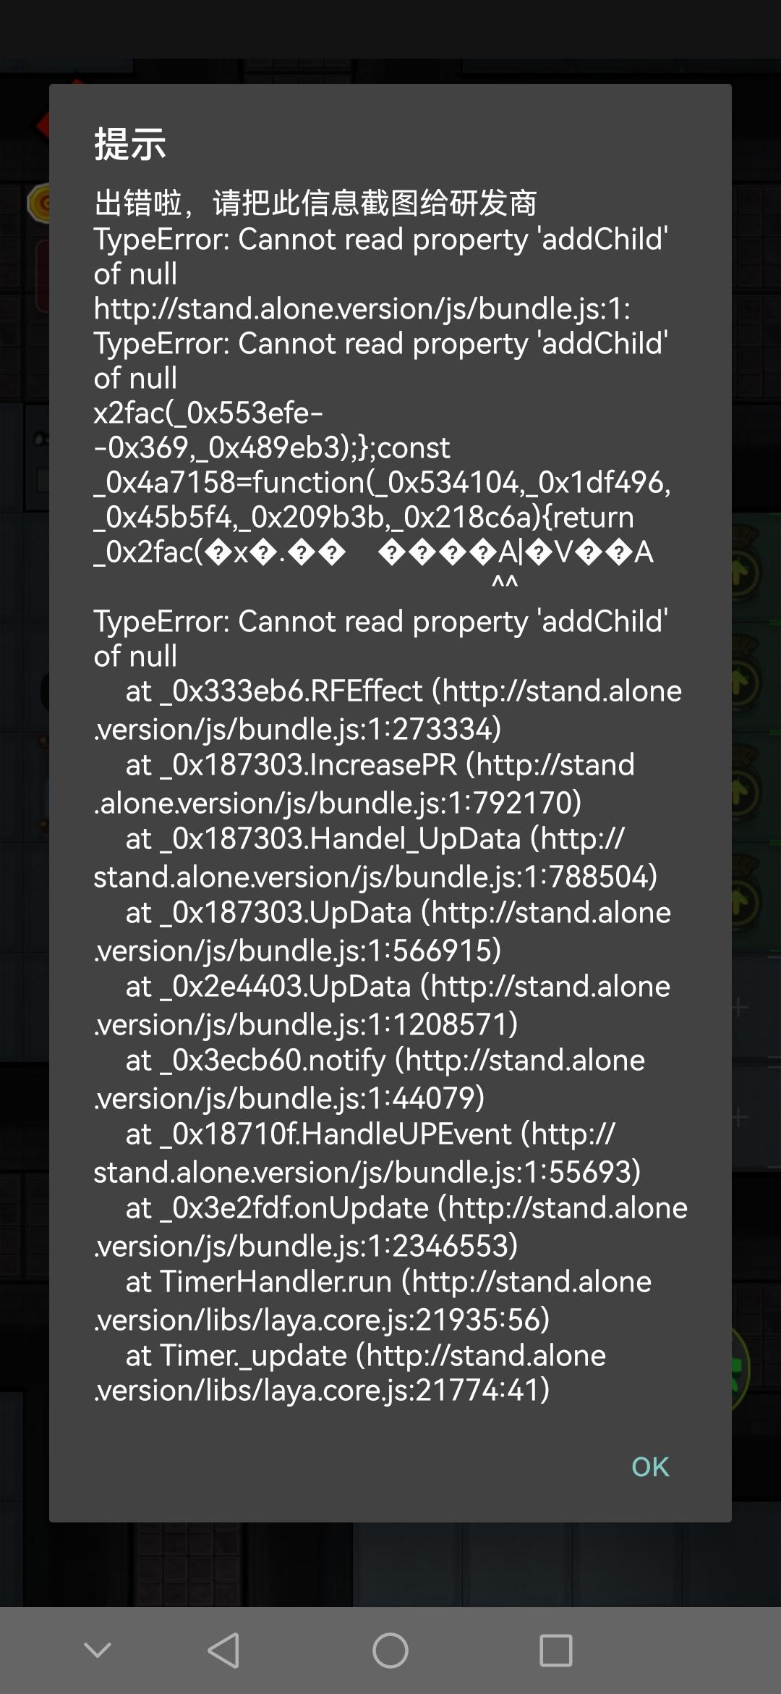Tap the Chinese message 出错啦 line

pyautogui.click(x=315, y=203)
